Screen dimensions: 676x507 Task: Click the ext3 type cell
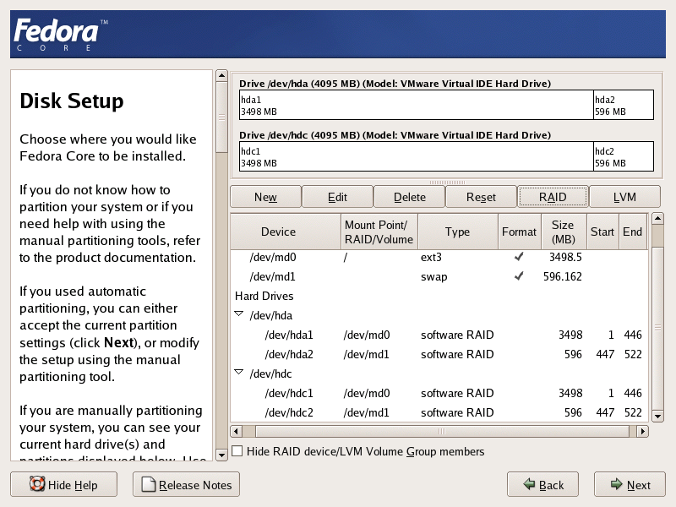(x=431, y=257)
